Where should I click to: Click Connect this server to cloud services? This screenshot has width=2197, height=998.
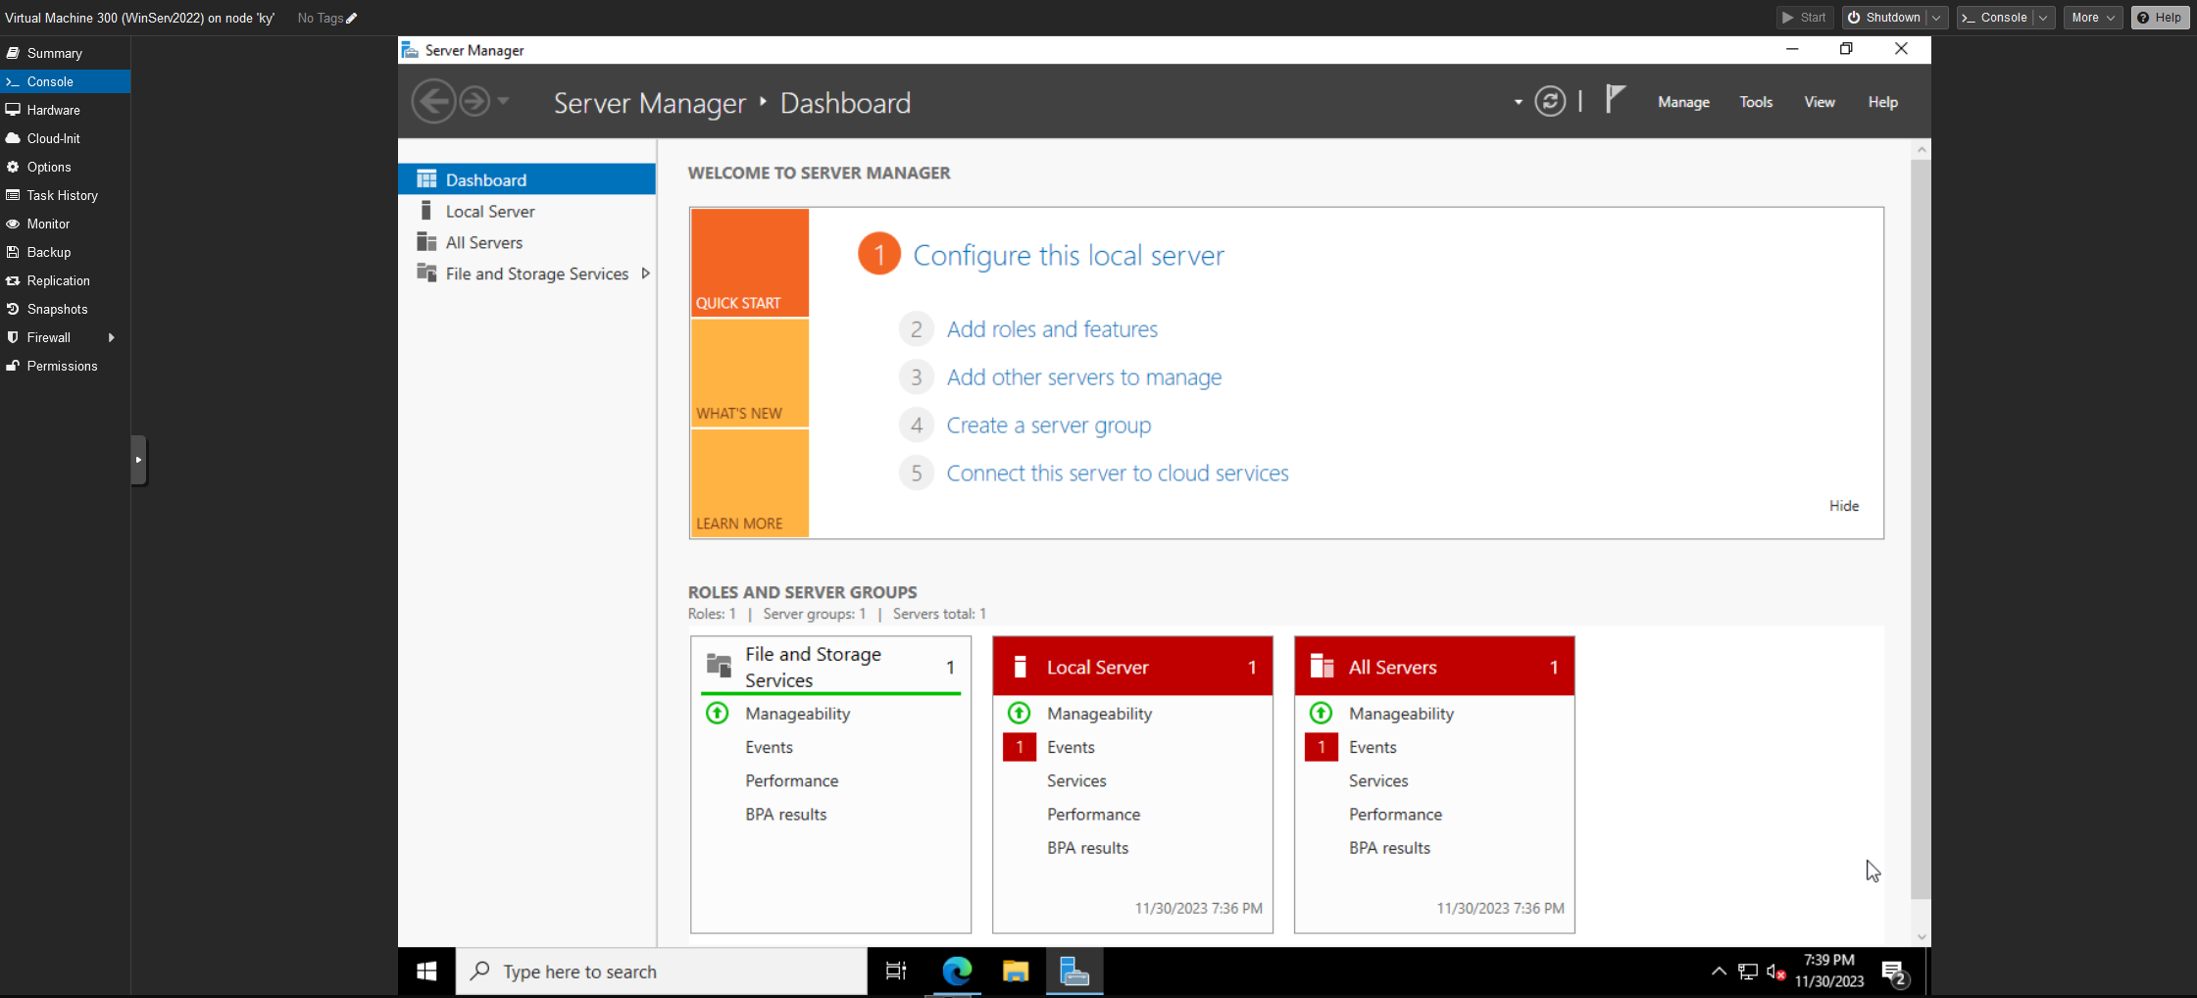(1118, 474)
